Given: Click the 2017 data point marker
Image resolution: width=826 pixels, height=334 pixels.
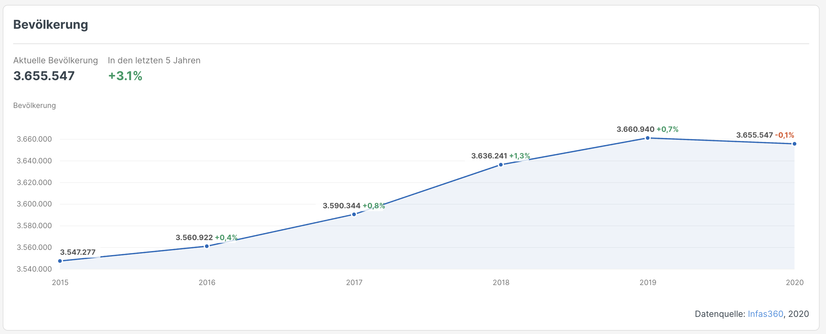Looking at the screenshot, I should (354, 214).
